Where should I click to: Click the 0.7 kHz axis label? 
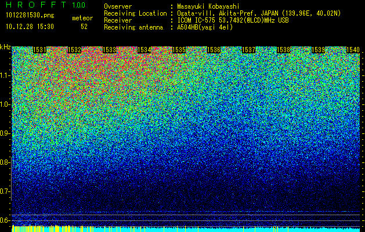click(x=5, y=191)
